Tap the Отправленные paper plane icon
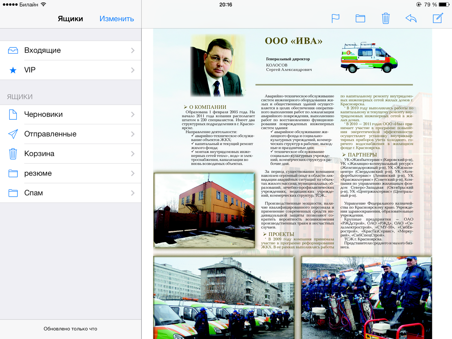 click(13, 134)
